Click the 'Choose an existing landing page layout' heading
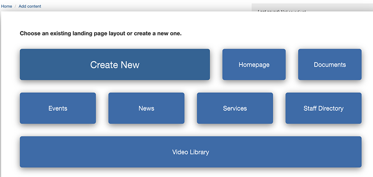 101,33
